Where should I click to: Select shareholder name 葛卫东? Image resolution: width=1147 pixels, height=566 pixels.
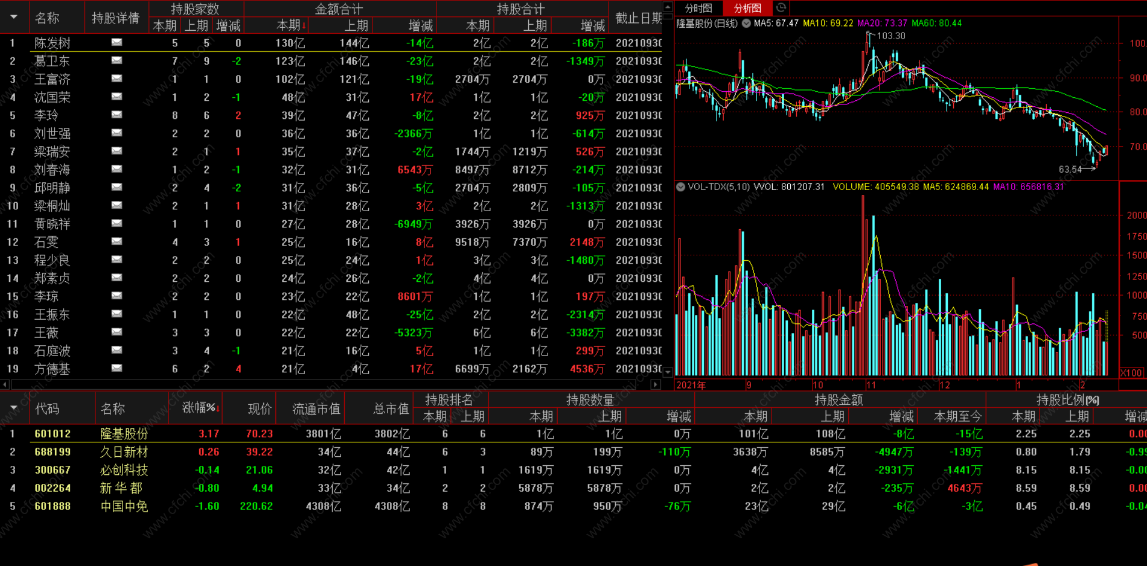point(53,61)
